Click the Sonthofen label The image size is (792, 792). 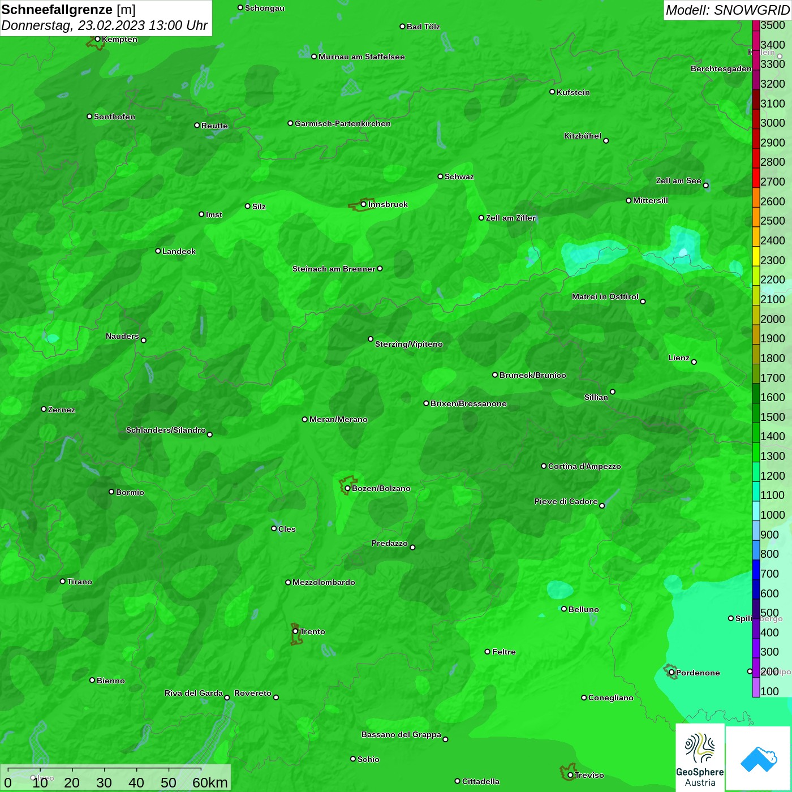pos(114,117)
